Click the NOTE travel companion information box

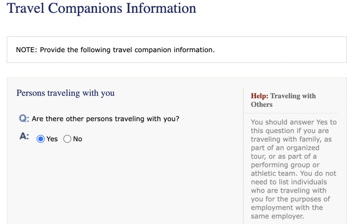[x=177, y=50]
